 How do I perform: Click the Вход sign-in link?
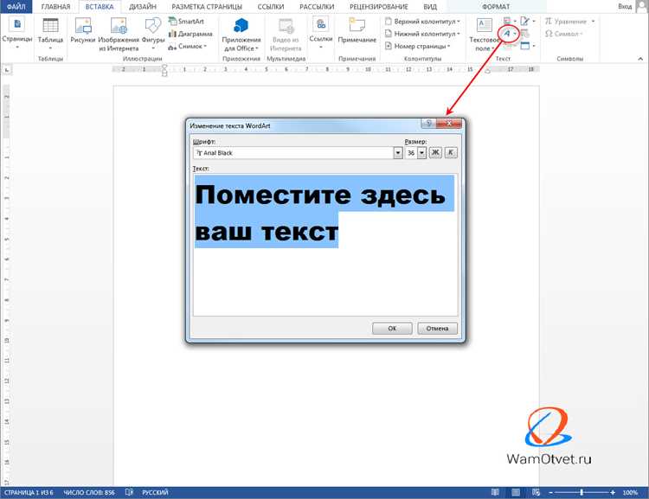pyautogui.click(x=625, y=6)
